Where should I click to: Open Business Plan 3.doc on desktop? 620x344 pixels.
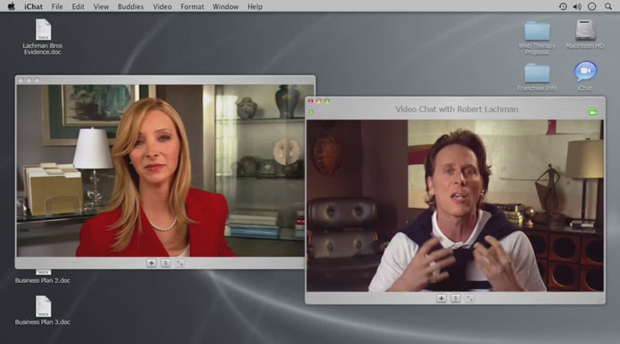pos(43,307)
